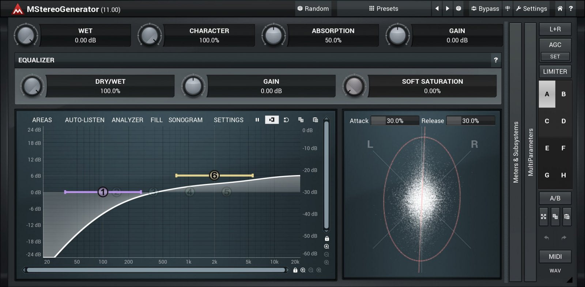Adjust the CHARACTER knob
Image resolution: width=585 pixels, height=287 pixels.
pyautogui.click(x=150, y=35)
